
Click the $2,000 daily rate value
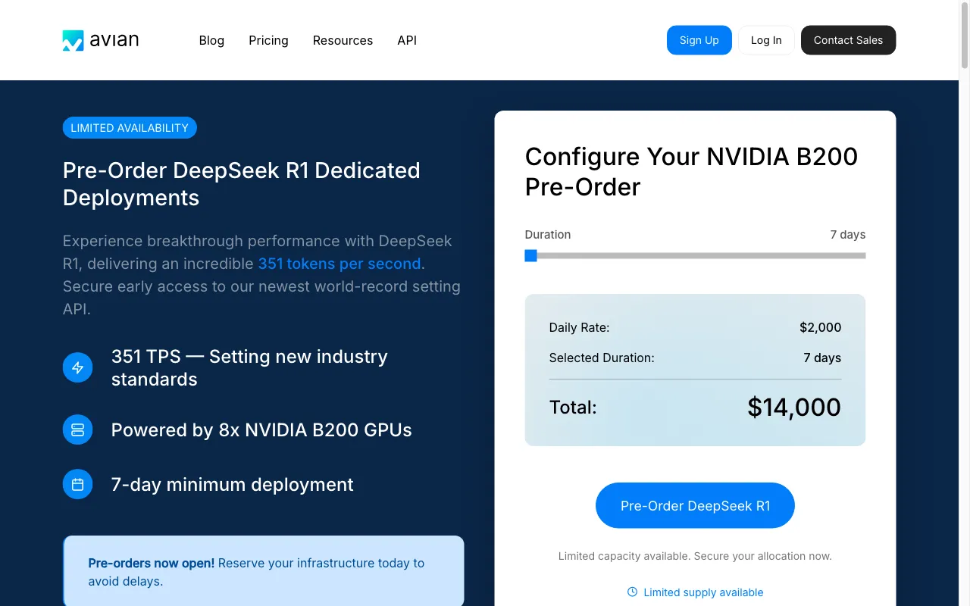click(821, 327)
